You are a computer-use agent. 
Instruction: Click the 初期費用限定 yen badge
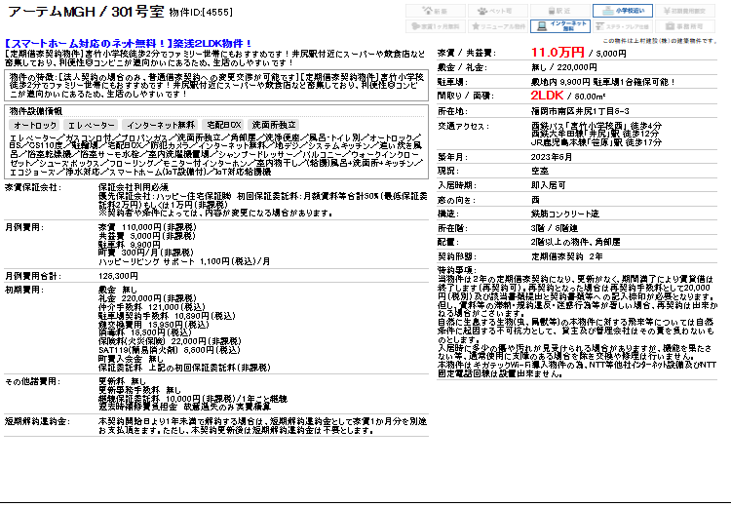[685, 11]
